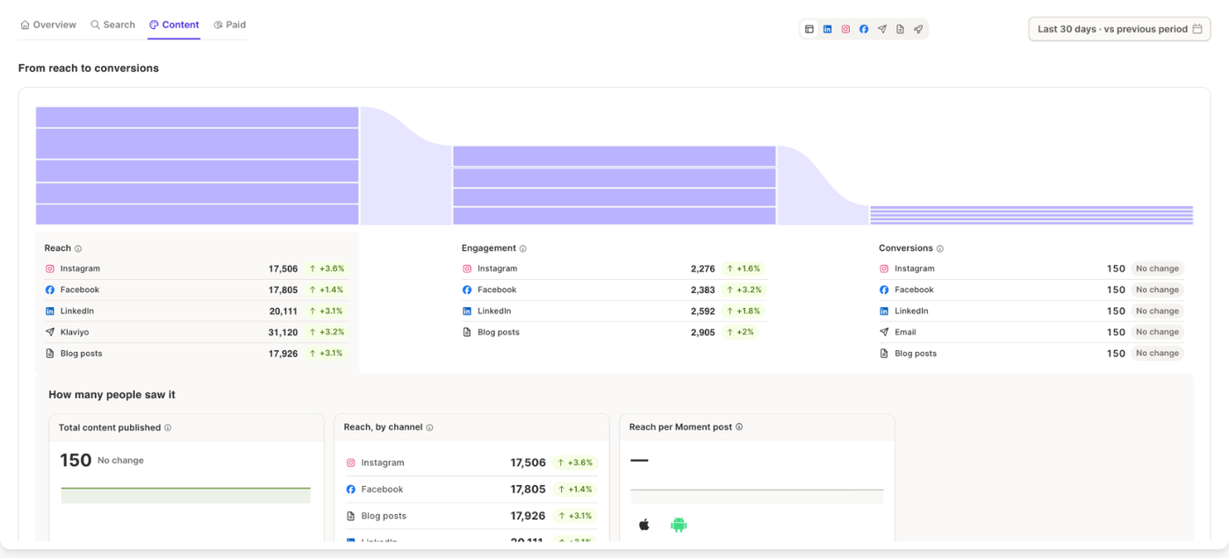Click Blog posts engagement value 2,905

point(703,333)
